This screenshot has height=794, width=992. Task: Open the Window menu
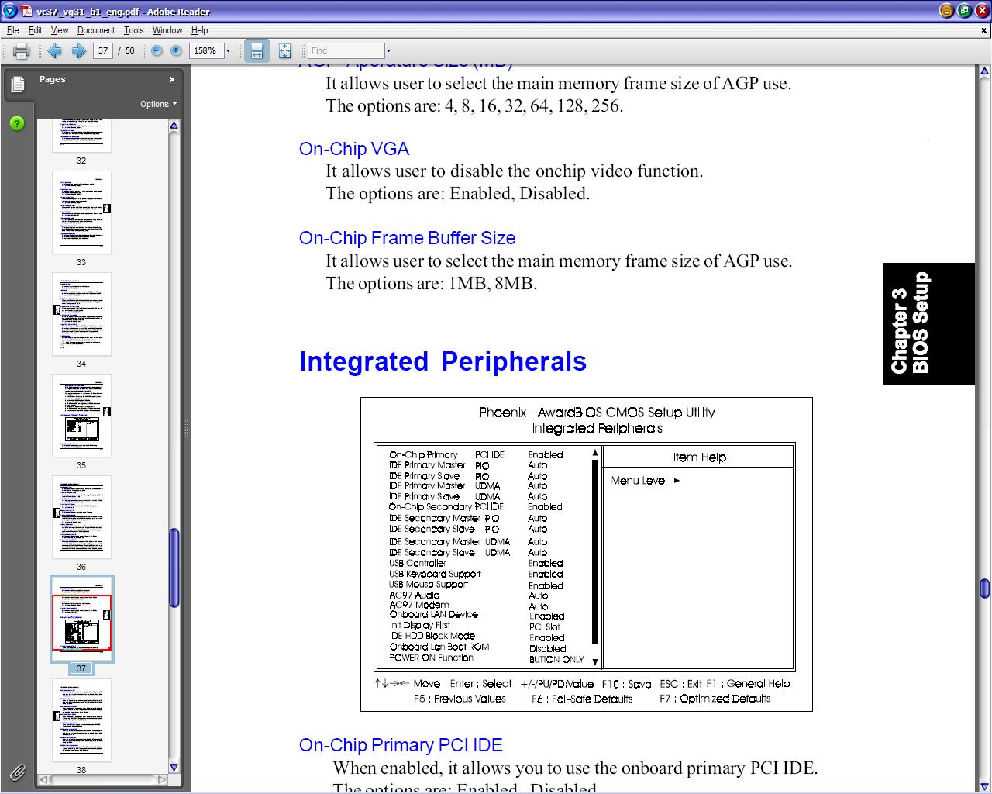click(x=167, y=30)
